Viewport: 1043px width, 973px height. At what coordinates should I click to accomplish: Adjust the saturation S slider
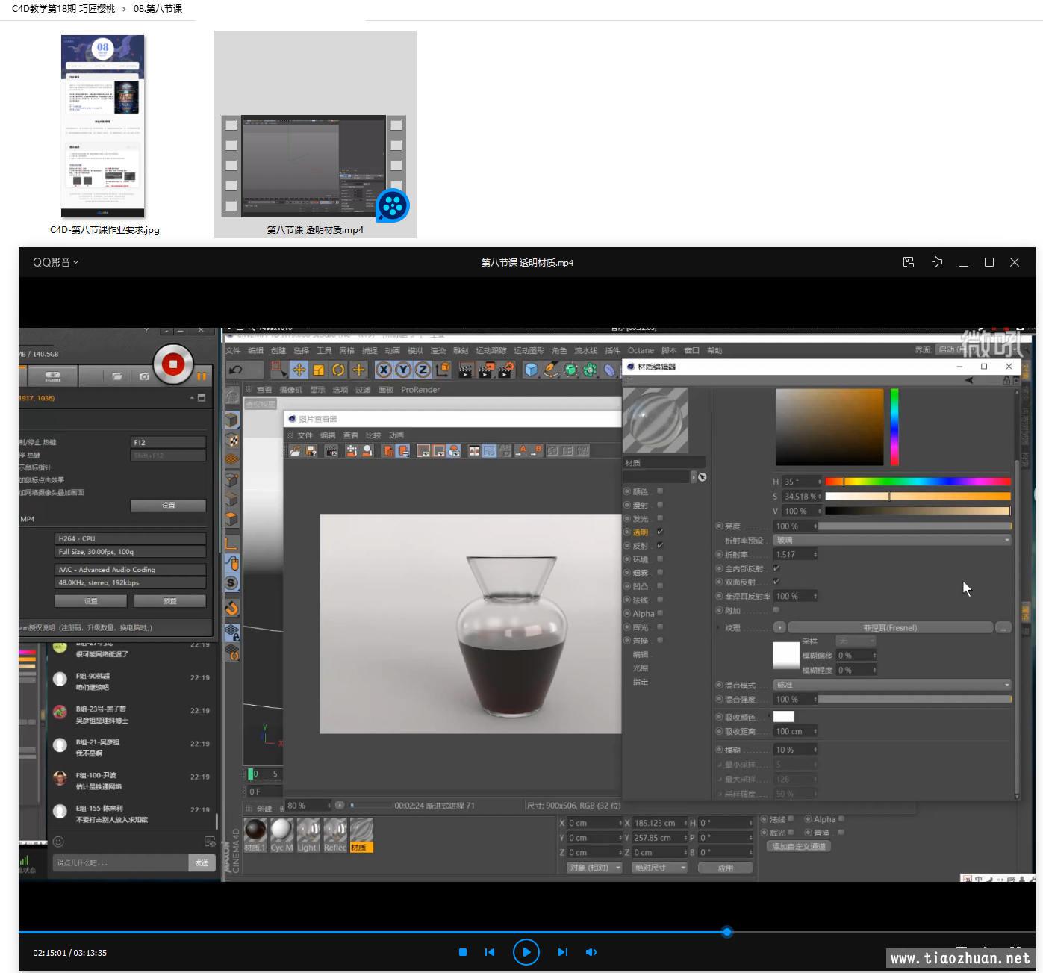pos(918,496)
